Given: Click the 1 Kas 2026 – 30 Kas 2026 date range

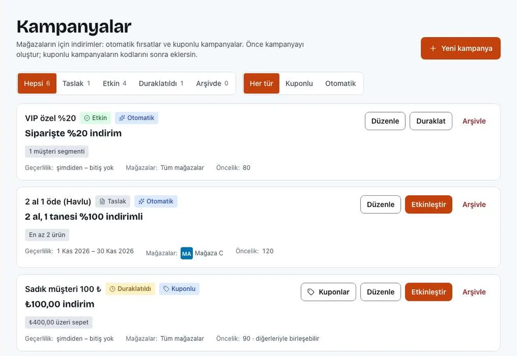Looking at the screenshot, I should pos(95,251).
